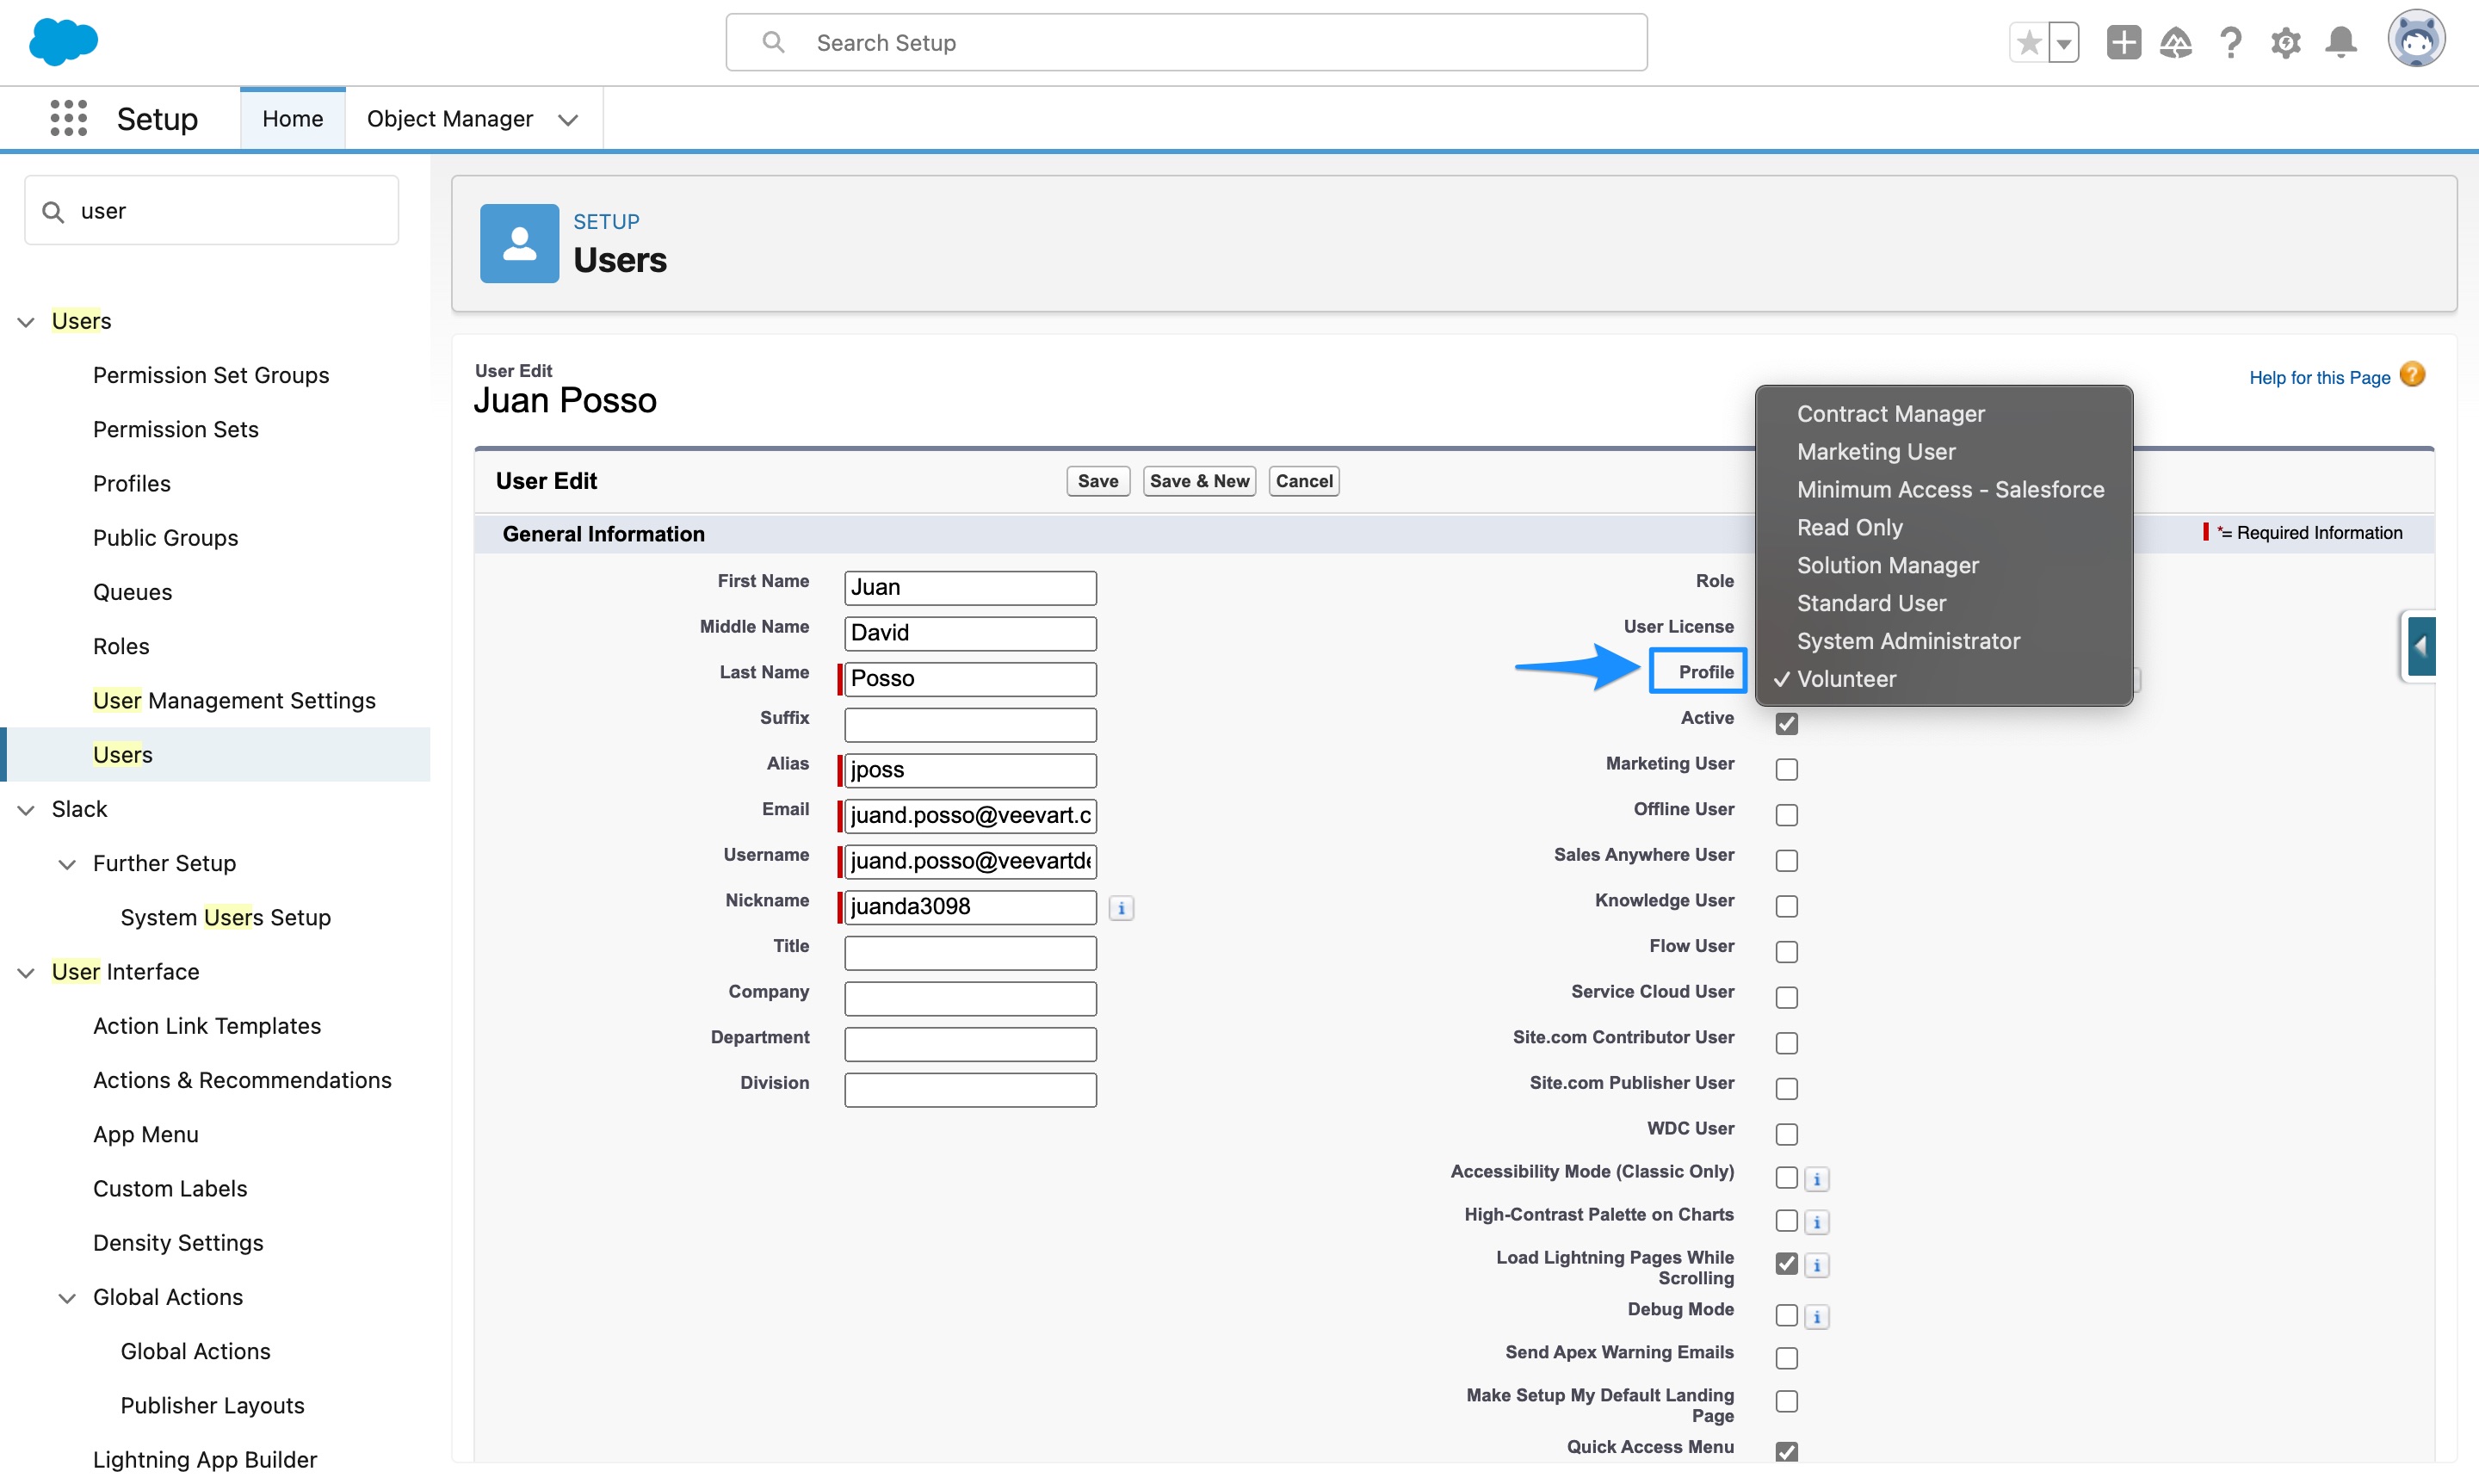Viewport: 2479px width, 1484px height.
Task: Enable the Marketing User checkbox
Action: 1786,768
